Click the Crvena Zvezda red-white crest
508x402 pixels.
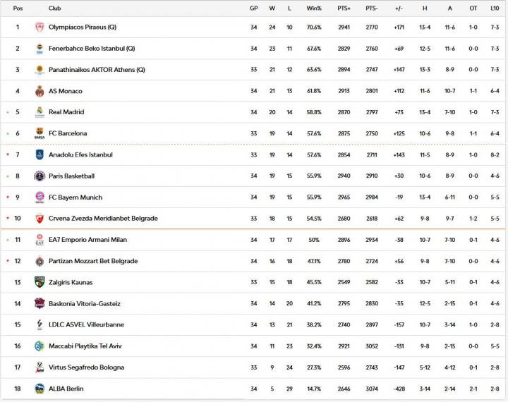coord(40,219)
